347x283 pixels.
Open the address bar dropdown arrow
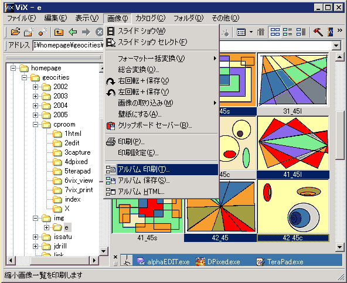(x=336, y=46)
